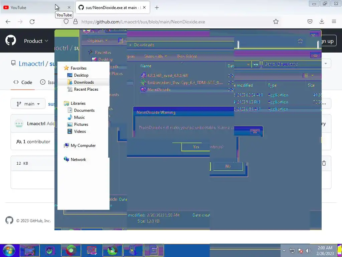Click the footer GitHub logo
Image resolution: width=342 pixels, height=257 pixels.
[x=9, y=221]
